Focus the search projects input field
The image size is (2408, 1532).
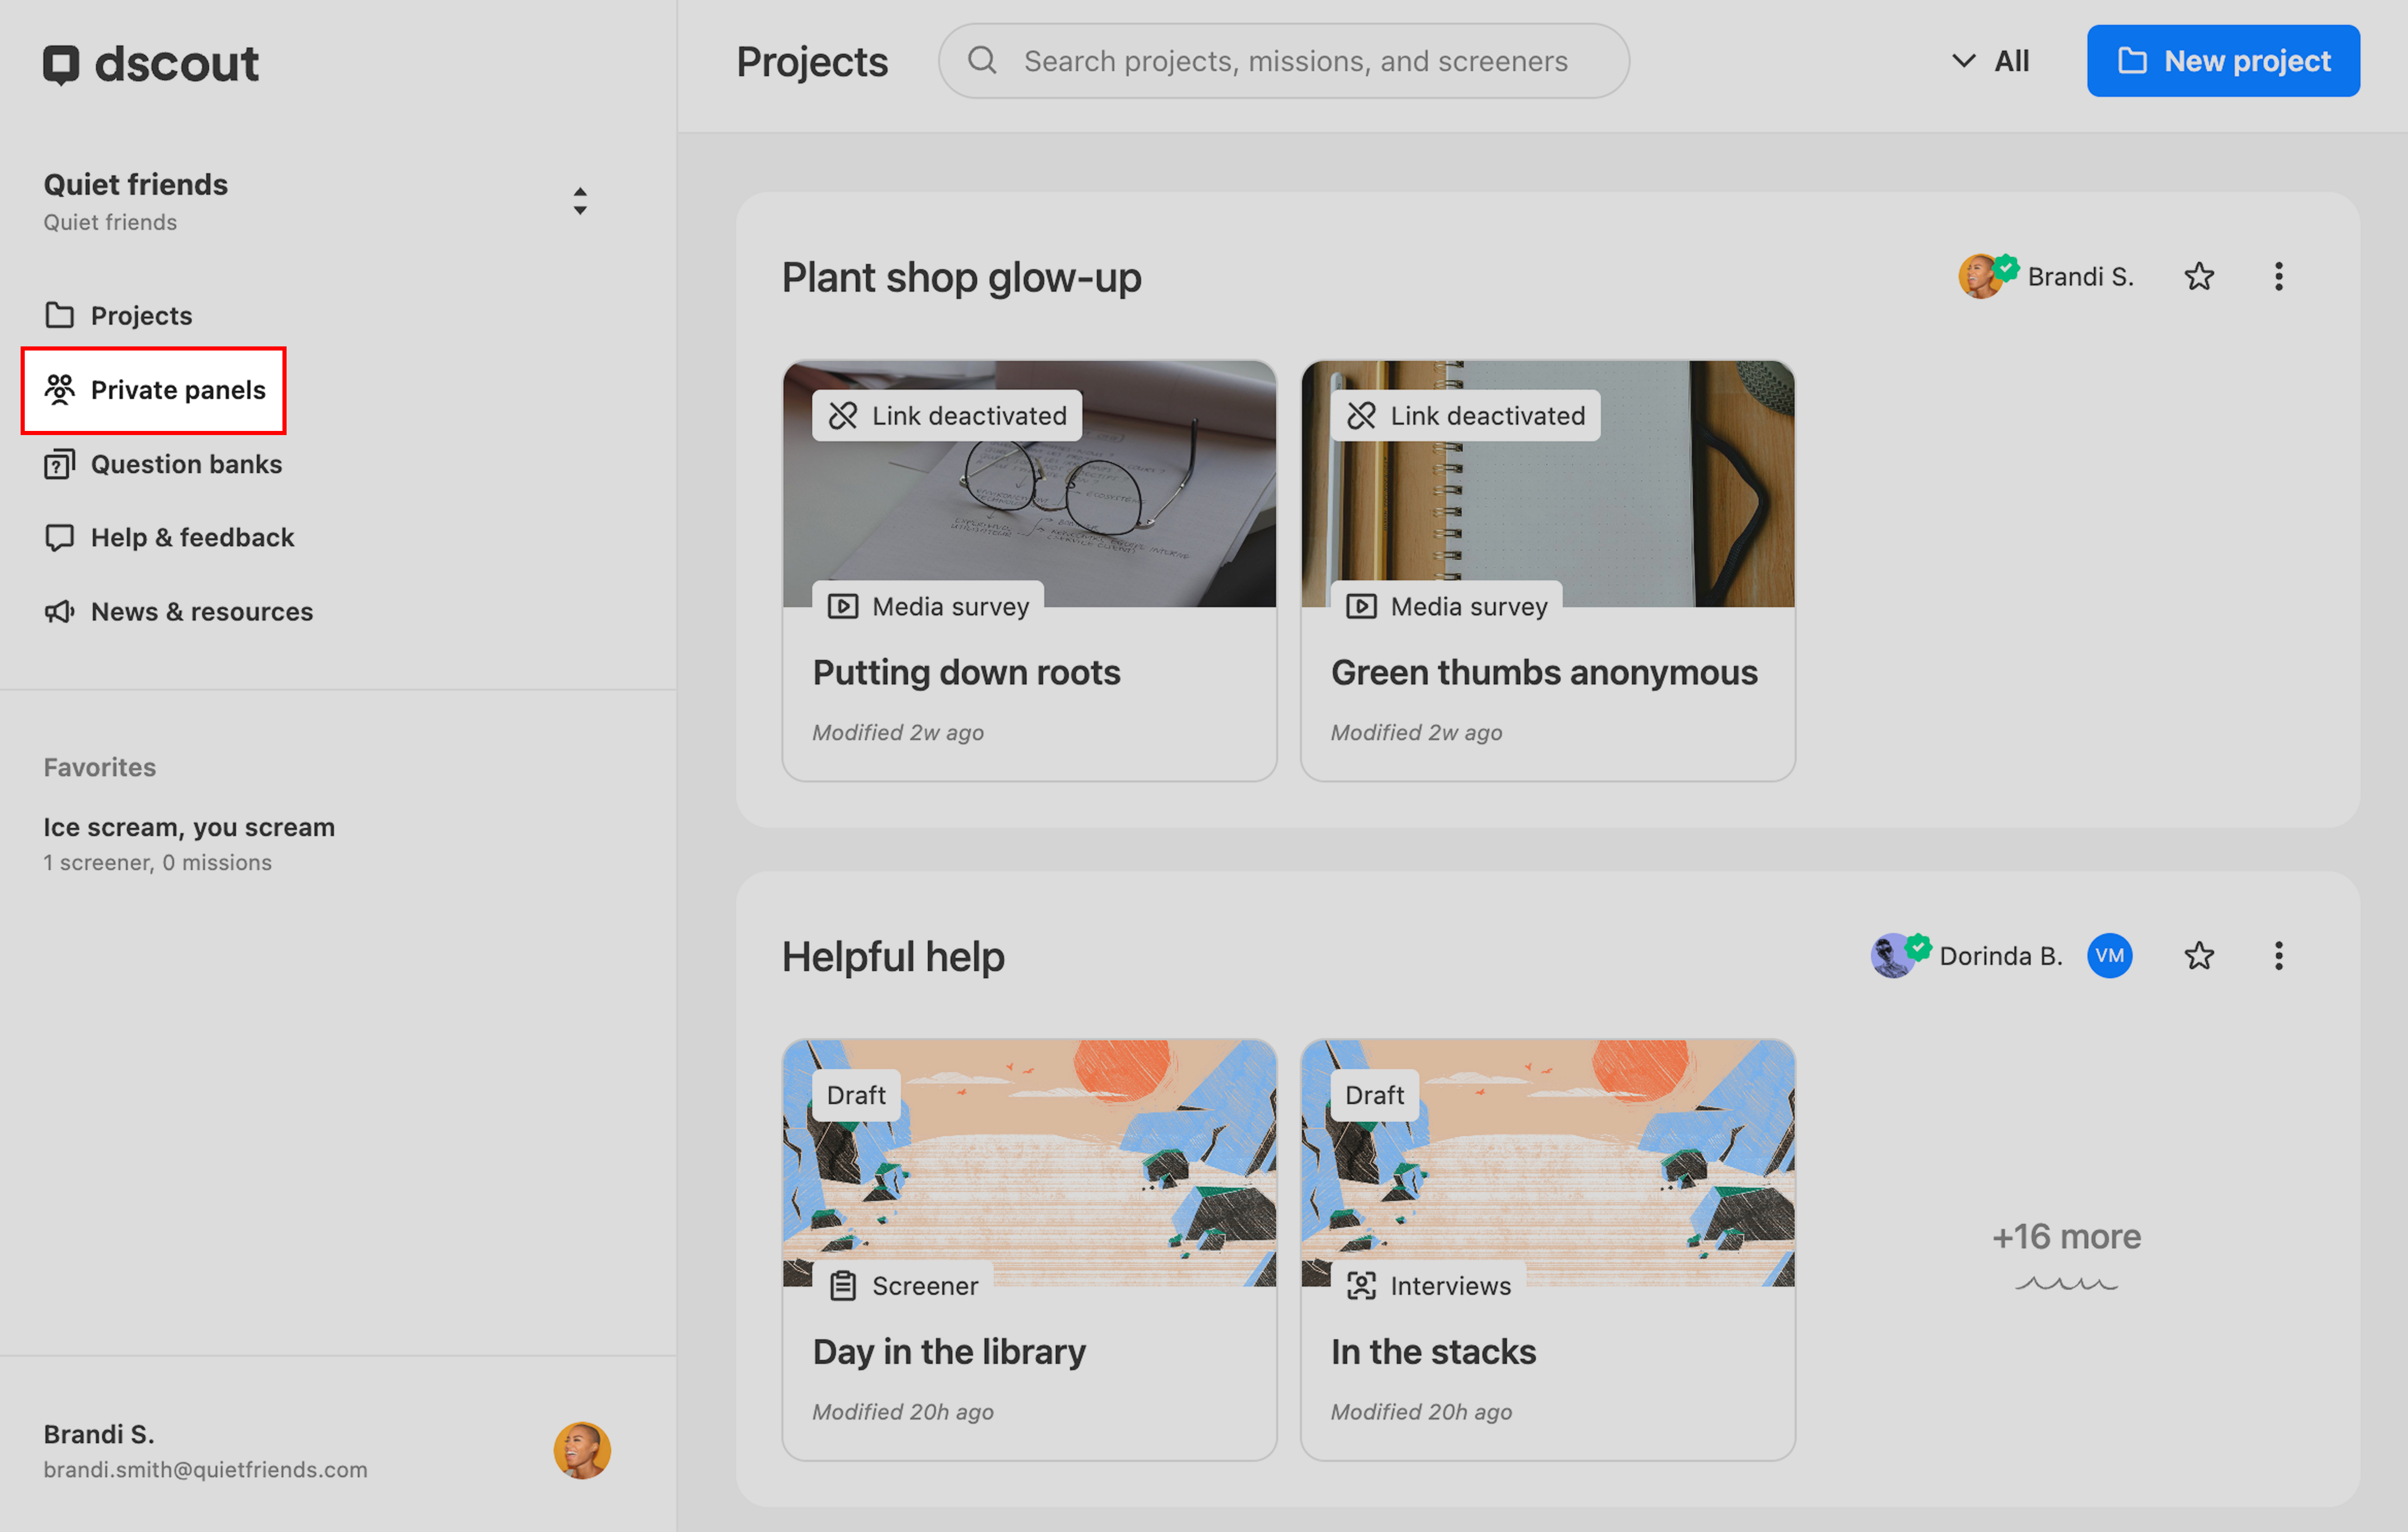(x=1295, y=61)
